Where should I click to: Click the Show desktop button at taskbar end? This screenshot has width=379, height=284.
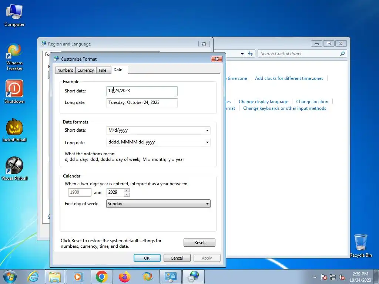(376, 277)
